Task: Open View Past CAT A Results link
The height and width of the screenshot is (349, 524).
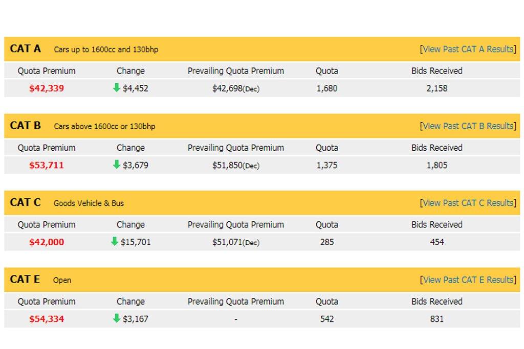Action: pyautogui.click(x=468, y=49)
